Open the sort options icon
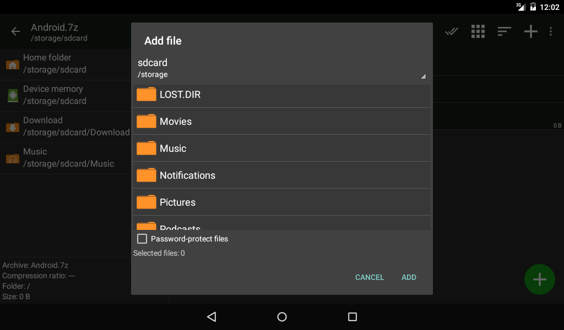 pos(504,31)
